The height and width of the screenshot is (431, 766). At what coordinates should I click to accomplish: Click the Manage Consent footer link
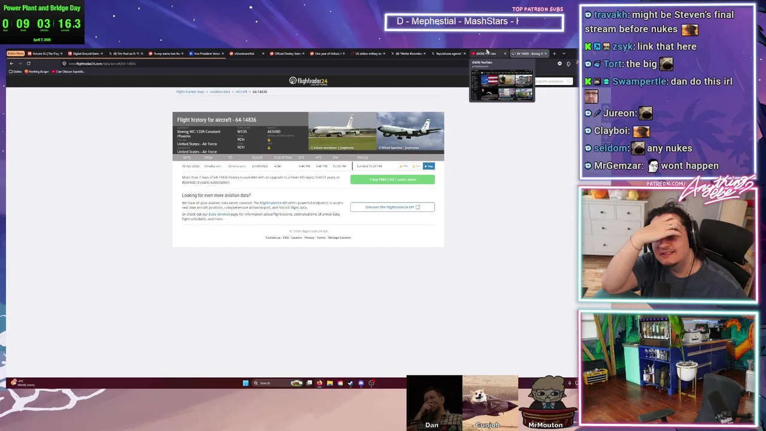click(x=339, y=238)
